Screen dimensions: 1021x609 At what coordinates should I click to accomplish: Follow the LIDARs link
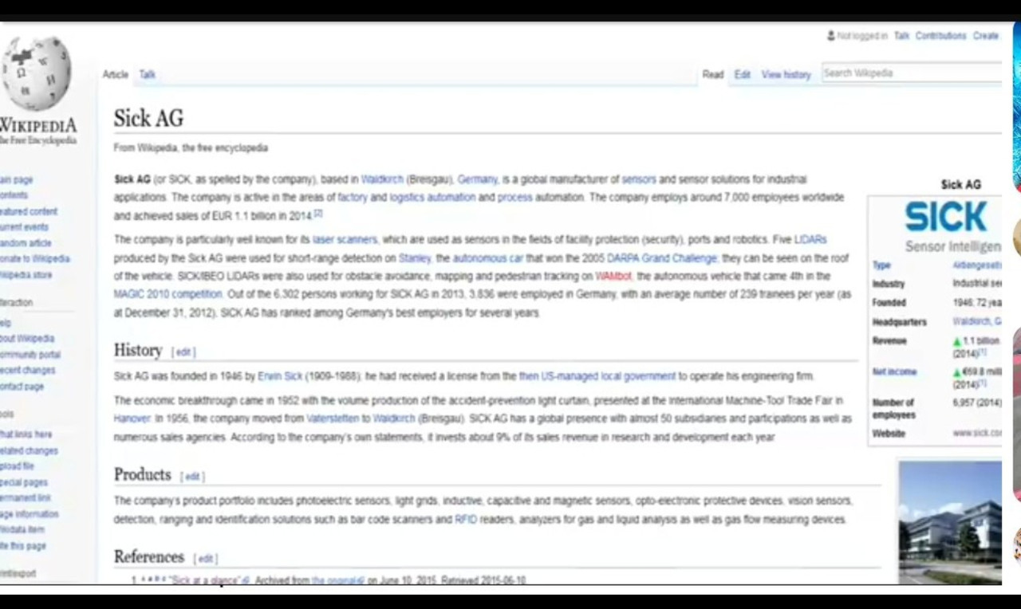tap(810, 239)
